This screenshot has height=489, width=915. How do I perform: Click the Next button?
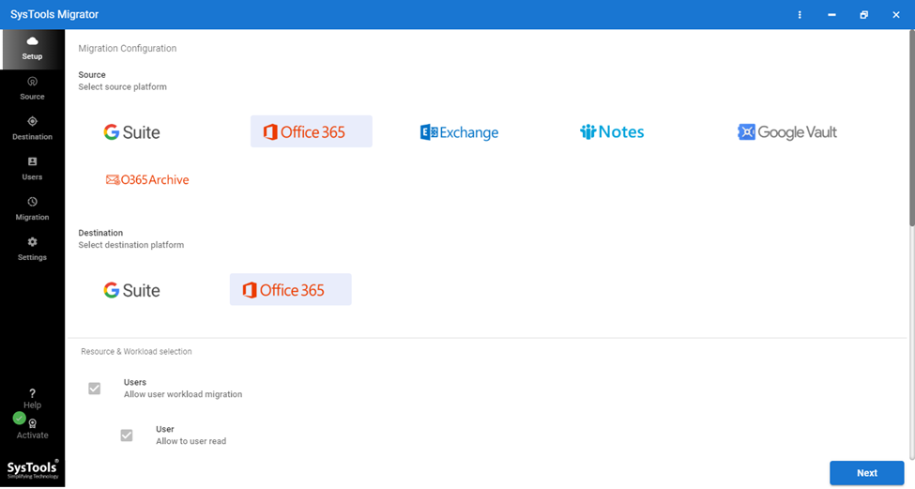point(866,473)
